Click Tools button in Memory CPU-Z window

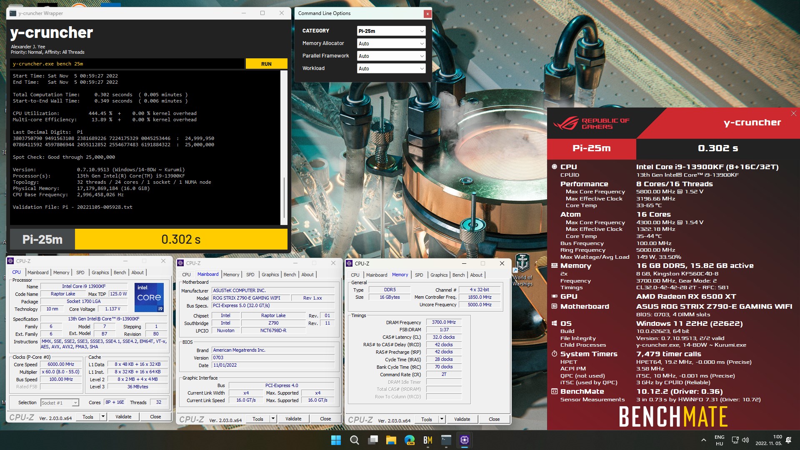point(427,419)
